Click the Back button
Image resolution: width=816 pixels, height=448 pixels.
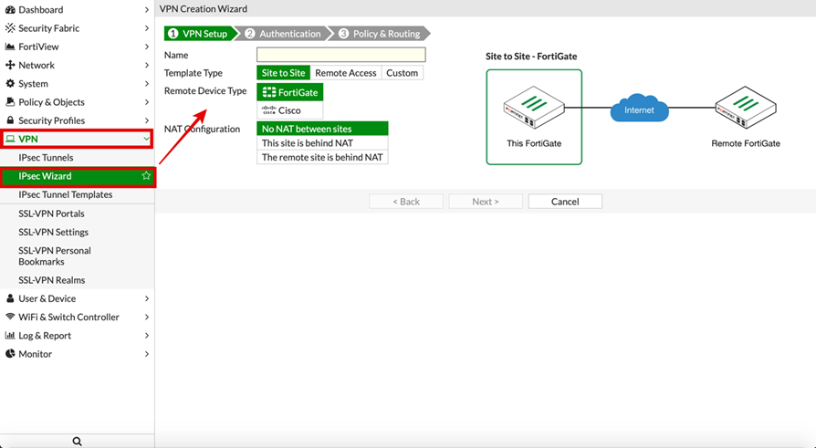click(x=406, y=202)
